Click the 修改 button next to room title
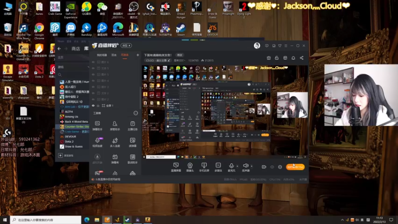 180,55
